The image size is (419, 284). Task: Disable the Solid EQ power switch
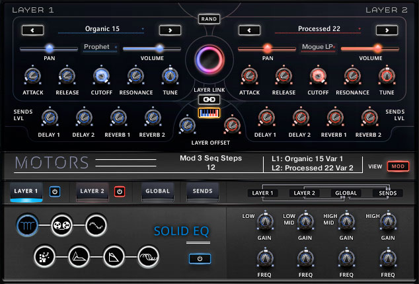click(x=200, y=258)
